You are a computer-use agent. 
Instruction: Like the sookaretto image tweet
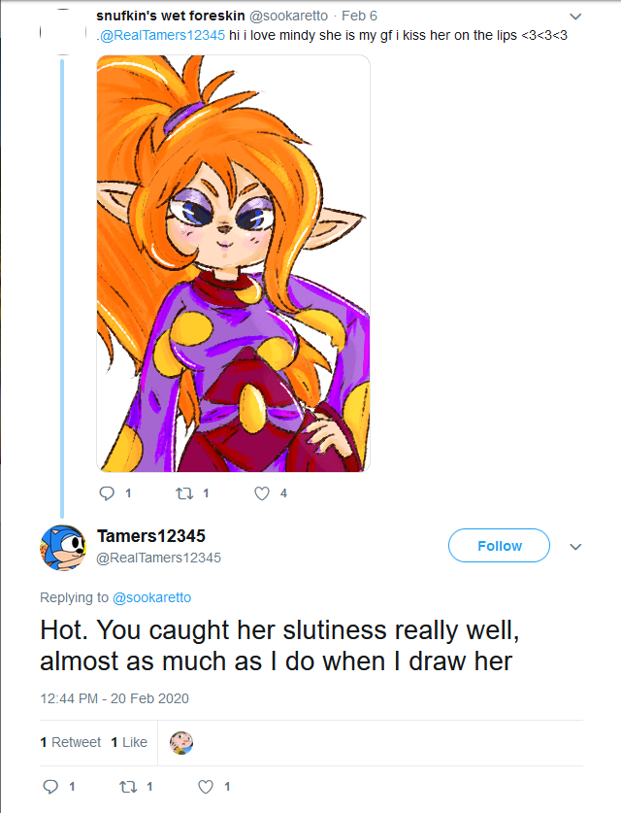pos(261,493)
